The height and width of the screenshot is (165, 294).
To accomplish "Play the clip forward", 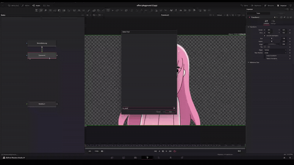I will pyautogui.click(x=166, y=151).
